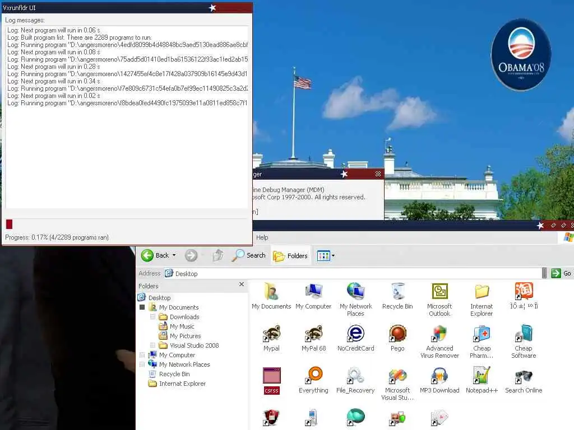The height and width of the screenshot is (430, 574).
Task: Expand the My Computer tree node
Action: (142, 354)
